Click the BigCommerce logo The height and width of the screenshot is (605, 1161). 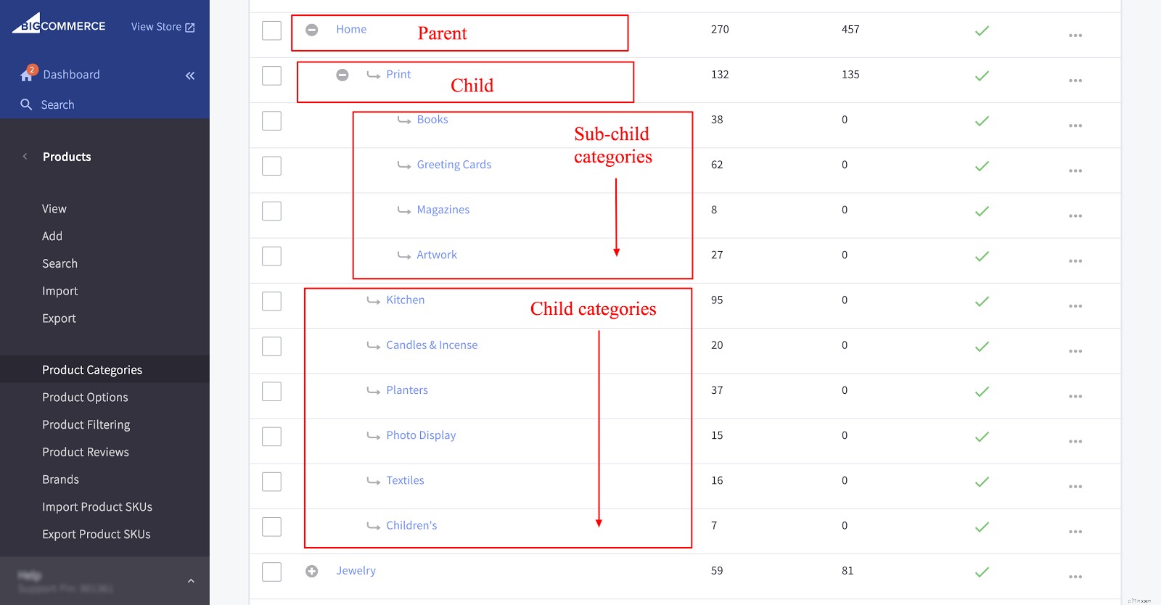point(58,24)
